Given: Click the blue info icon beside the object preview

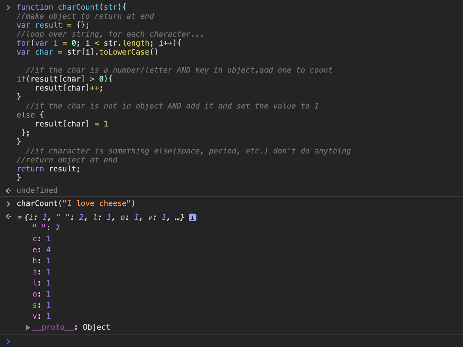Looking at the screenshot, I should [192, 217].
